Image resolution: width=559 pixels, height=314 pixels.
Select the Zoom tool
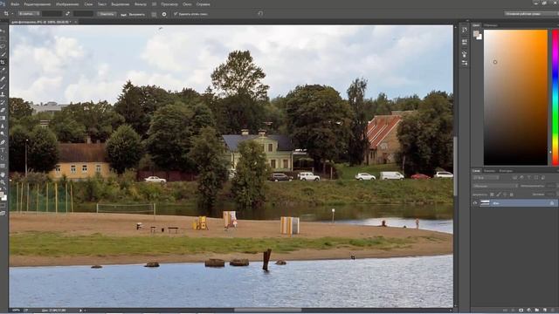(x=3, y=182)
